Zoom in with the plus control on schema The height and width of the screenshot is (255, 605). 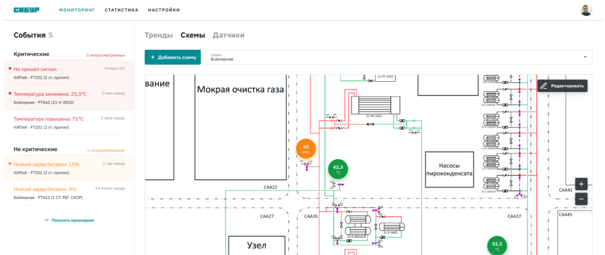[580, 184]
